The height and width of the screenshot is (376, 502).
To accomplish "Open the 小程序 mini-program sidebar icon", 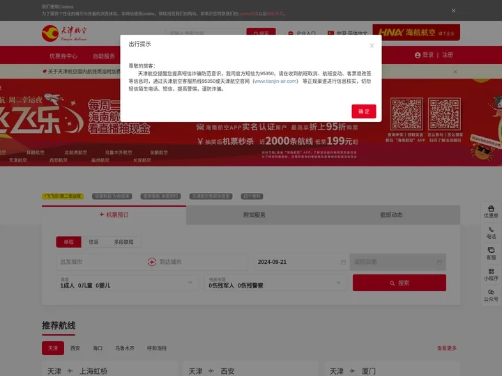I will (491, 274).
